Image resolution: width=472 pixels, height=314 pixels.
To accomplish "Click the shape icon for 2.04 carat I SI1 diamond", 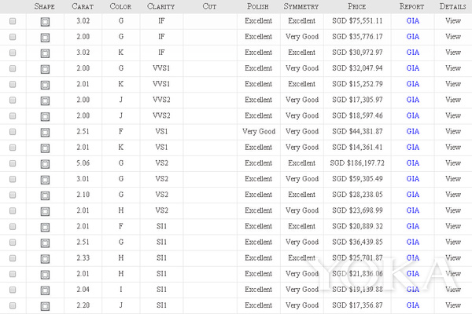I will pyautogui.click(x=45, y=290).
